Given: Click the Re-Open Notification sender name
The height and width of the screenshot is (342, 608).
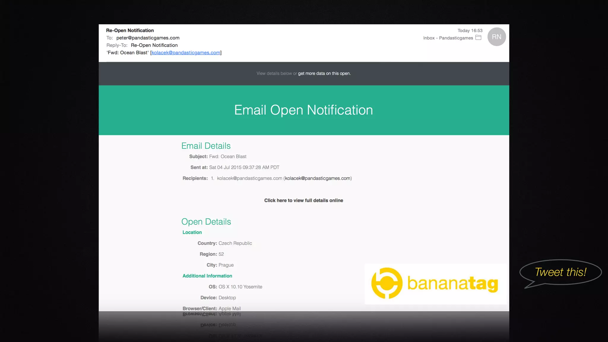Looking at the screenshot, I should pos(130,30).
